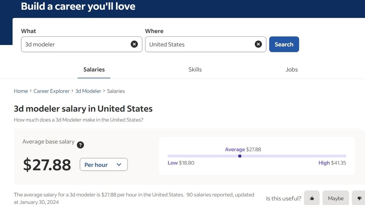
Task: Click the Search button
Action: click(x=284, y=44)
